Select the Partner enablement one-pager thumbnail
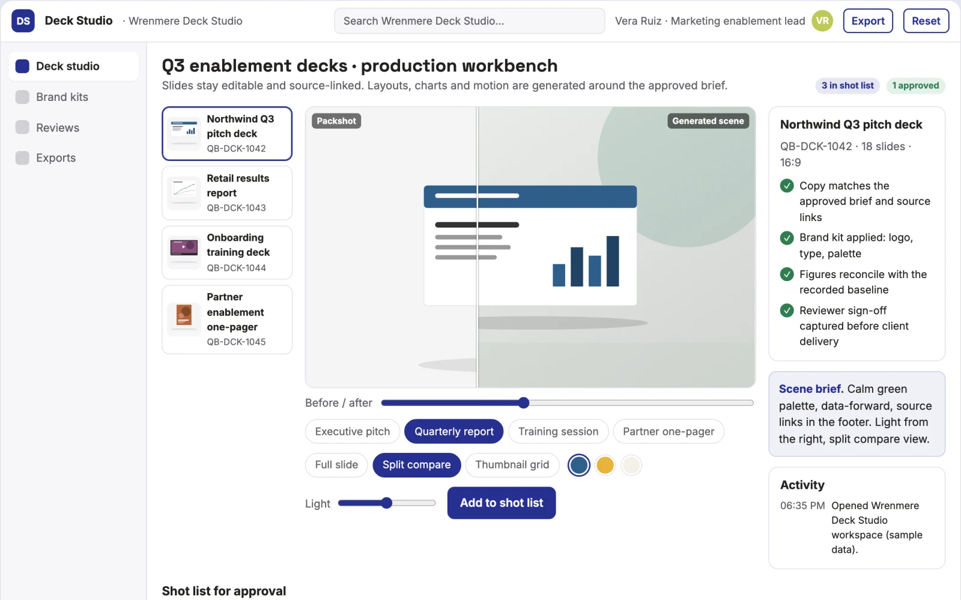Image resolution: width=961 pixels, height=600 pixels. click(184, 320)
